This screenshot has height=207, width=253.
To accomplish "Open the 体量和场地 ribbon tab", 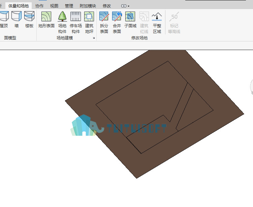I will pos(19,6).
